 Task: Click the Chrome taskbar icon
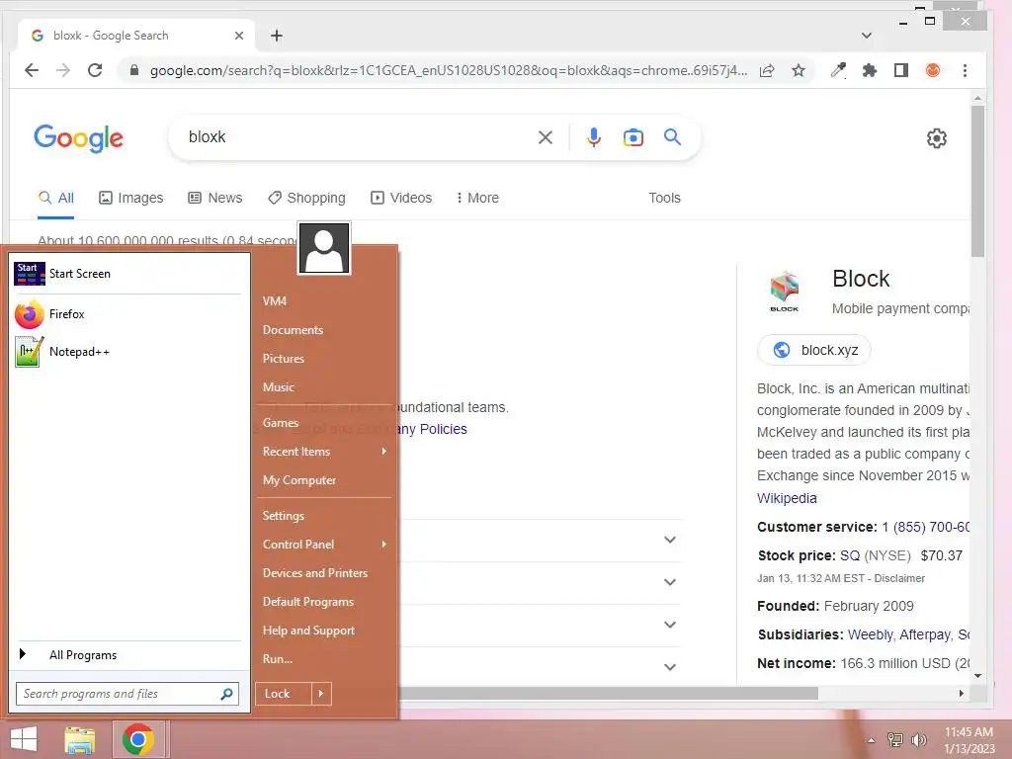coord(138,739)
